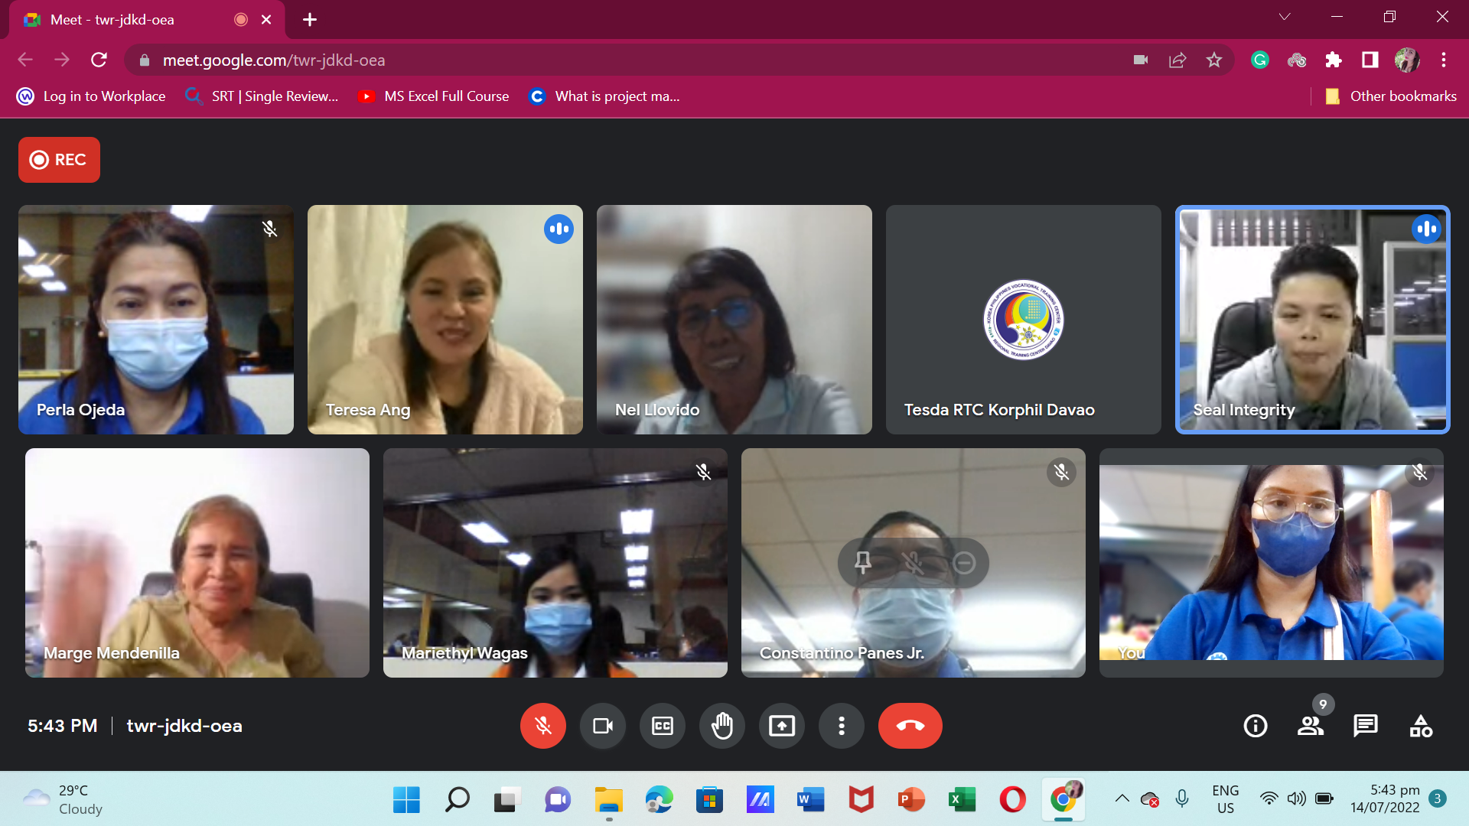Open chat with everyone panel
The image size is (1469, 826).
[1365, 726]
